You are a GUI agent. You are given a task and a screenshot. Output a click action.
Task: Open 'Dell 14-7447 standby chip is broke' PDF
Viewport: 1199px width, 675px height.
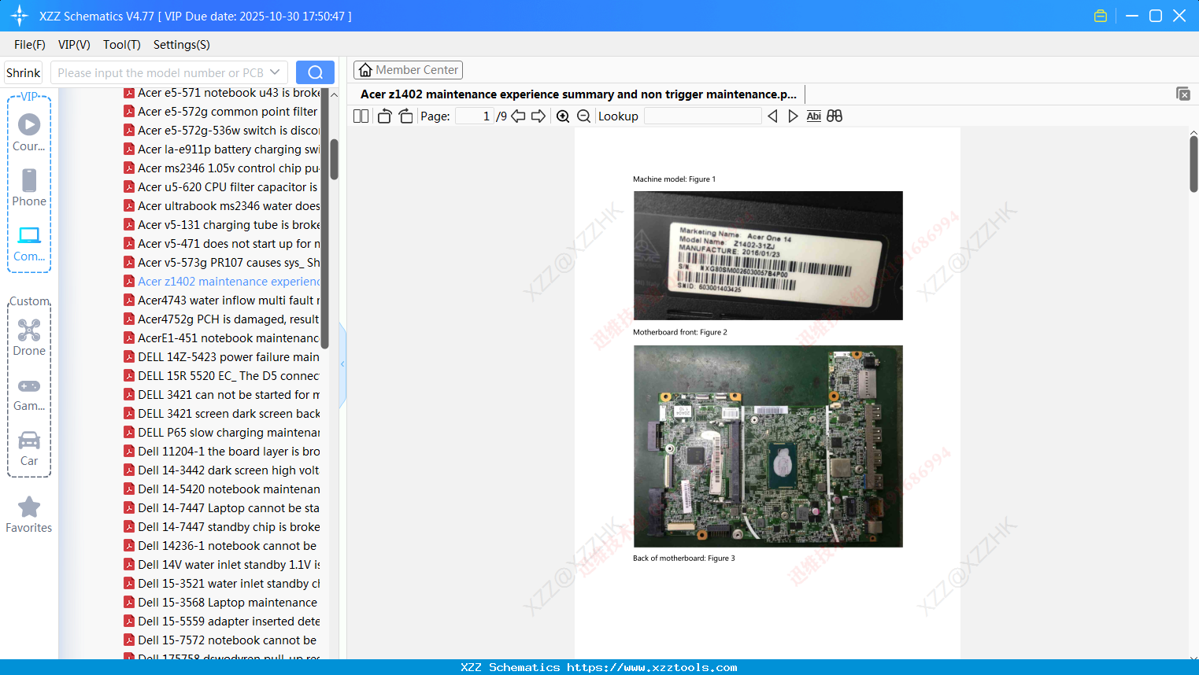222,527
